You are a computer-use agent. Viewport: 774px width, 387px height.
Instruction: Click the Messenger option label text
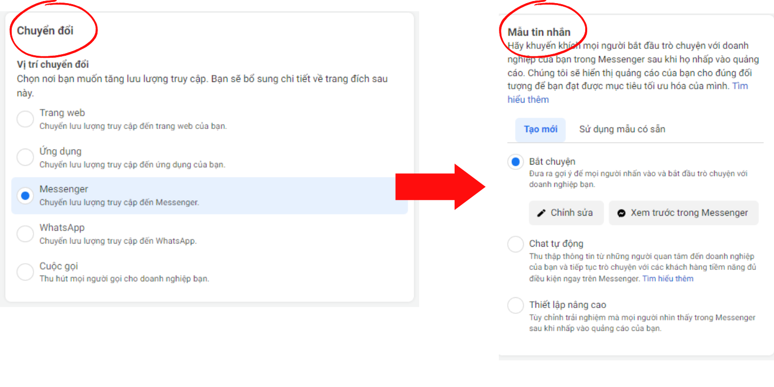[x=64, y=189]
